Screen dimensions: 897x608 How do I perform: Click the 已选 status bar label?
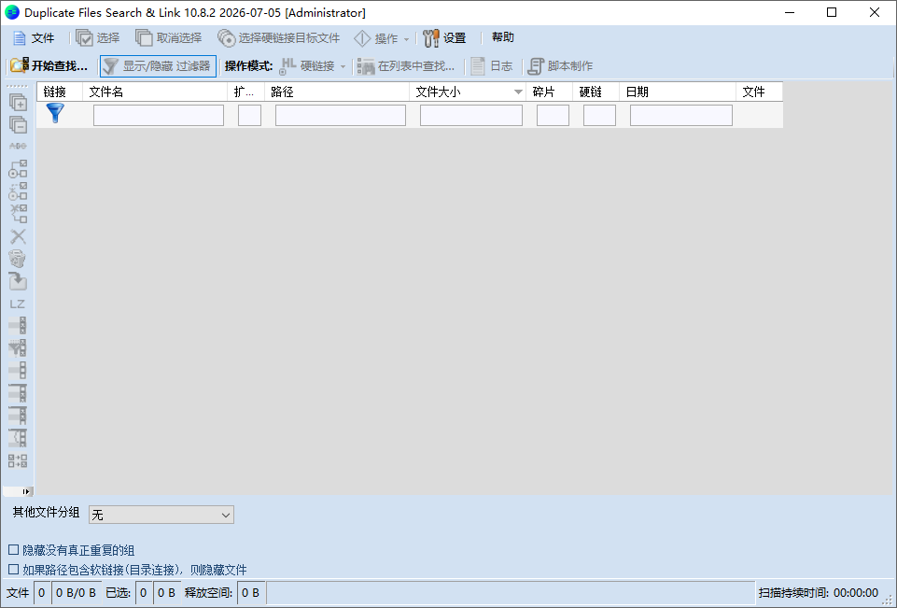tap(119, 592)
